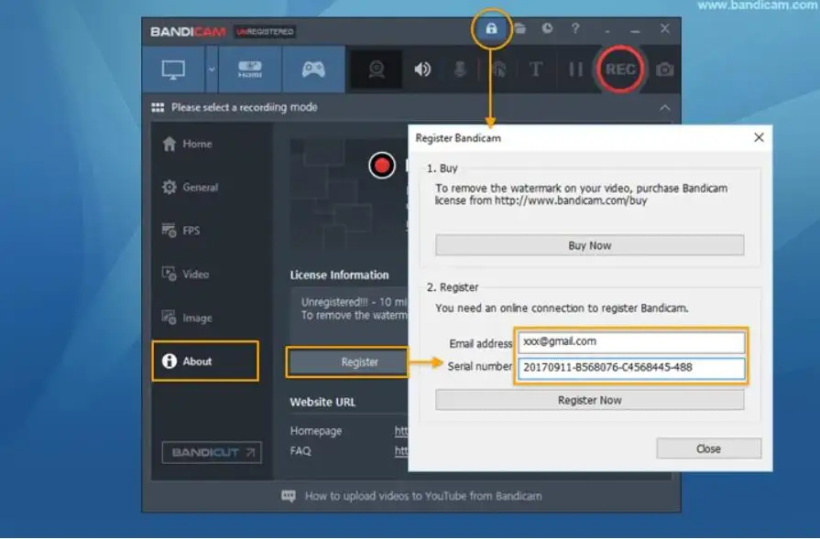Click the Buy Now button

tap(589, 245)
